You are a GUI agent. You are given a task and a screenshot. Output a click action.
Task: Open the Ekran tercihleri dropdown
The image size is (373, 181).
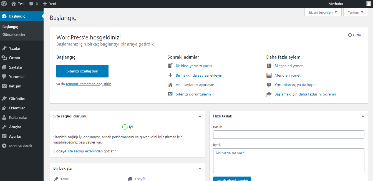tap(323, 12)
